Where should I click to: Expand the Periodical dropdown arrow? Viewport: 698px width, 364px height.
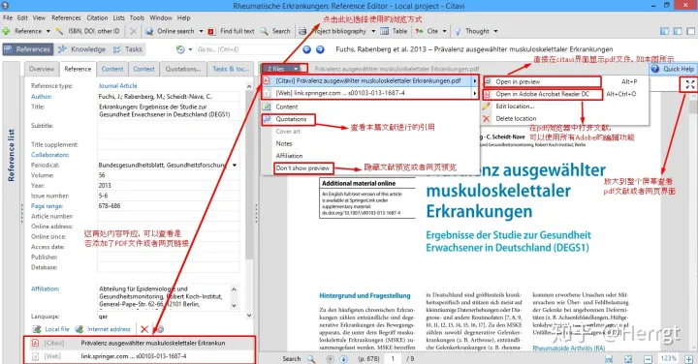click(235, 165)
